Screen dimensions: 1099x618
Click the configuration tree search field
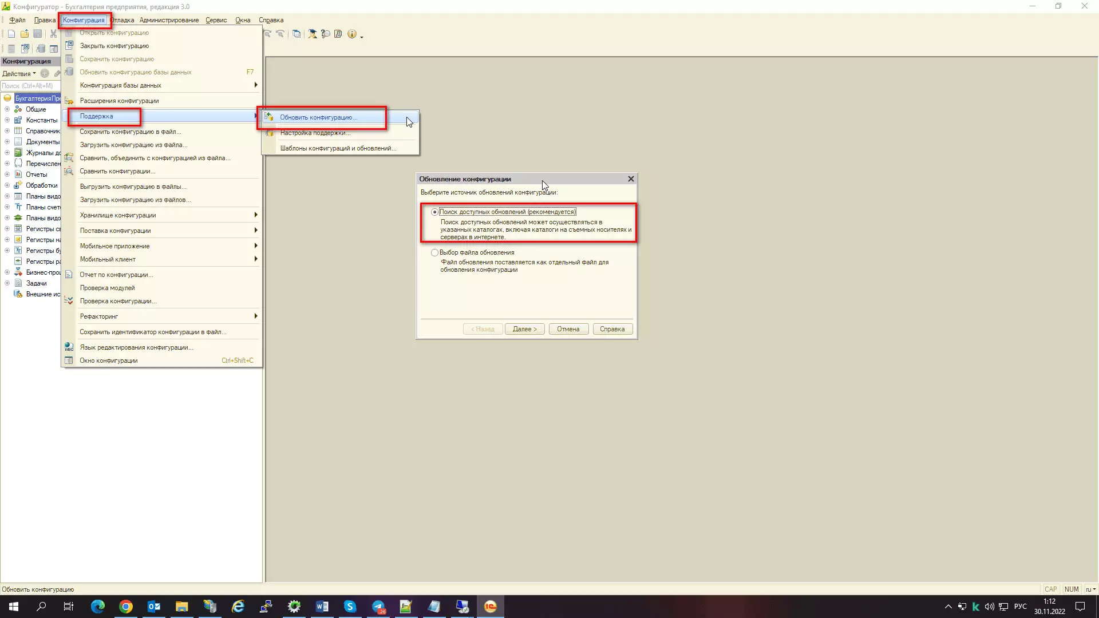click(x=29, y=86)
